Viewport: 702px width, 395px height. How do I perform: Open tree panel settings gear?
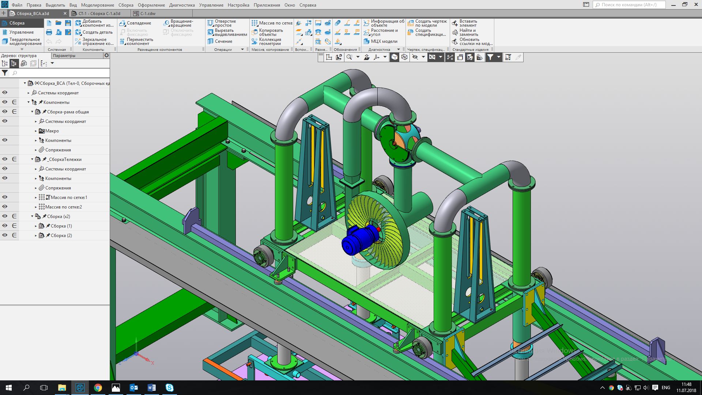pyautogui.click(x=106, y=56)
